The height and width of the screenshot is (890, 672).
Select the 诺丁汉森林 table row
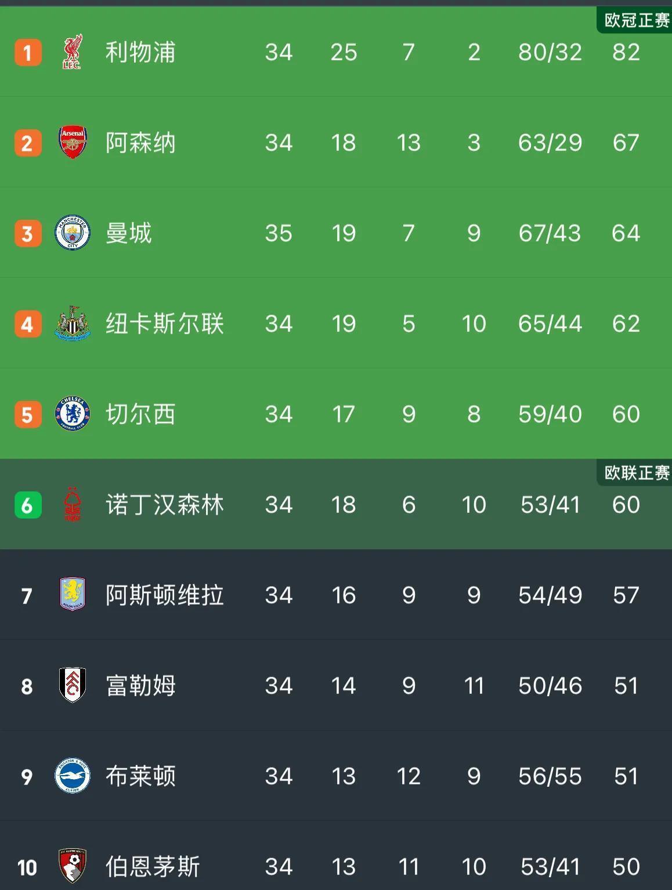[337, 505]
